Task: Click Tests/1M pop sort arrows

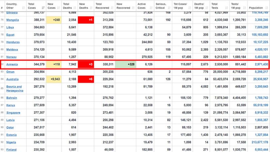Action: pyautogui.click(x=244, y=8)
